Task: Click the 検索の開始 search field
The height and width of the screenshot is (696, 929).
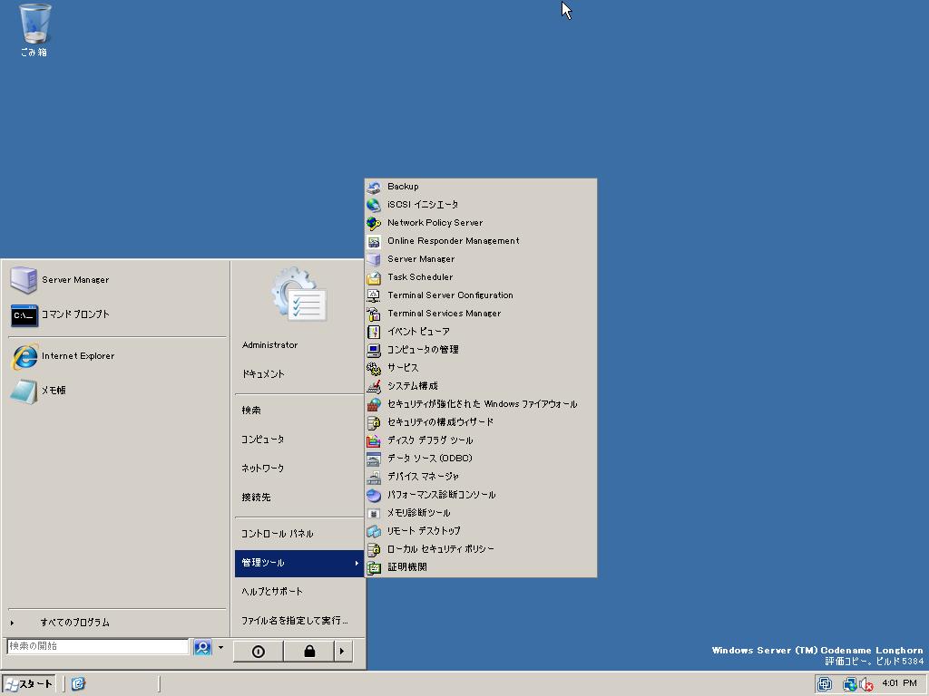Action: (98, 646)
